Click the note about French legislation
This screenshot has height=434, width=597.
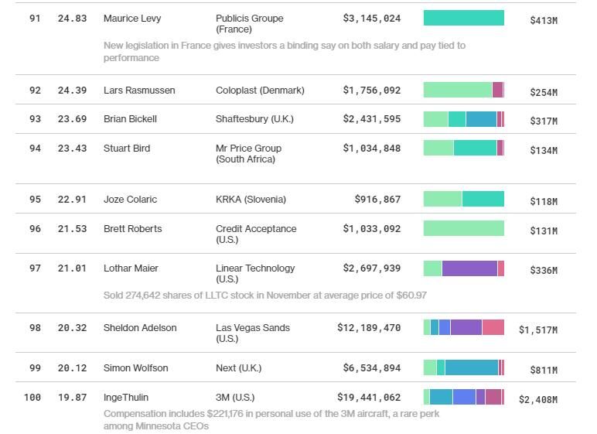tap(284, 51)
